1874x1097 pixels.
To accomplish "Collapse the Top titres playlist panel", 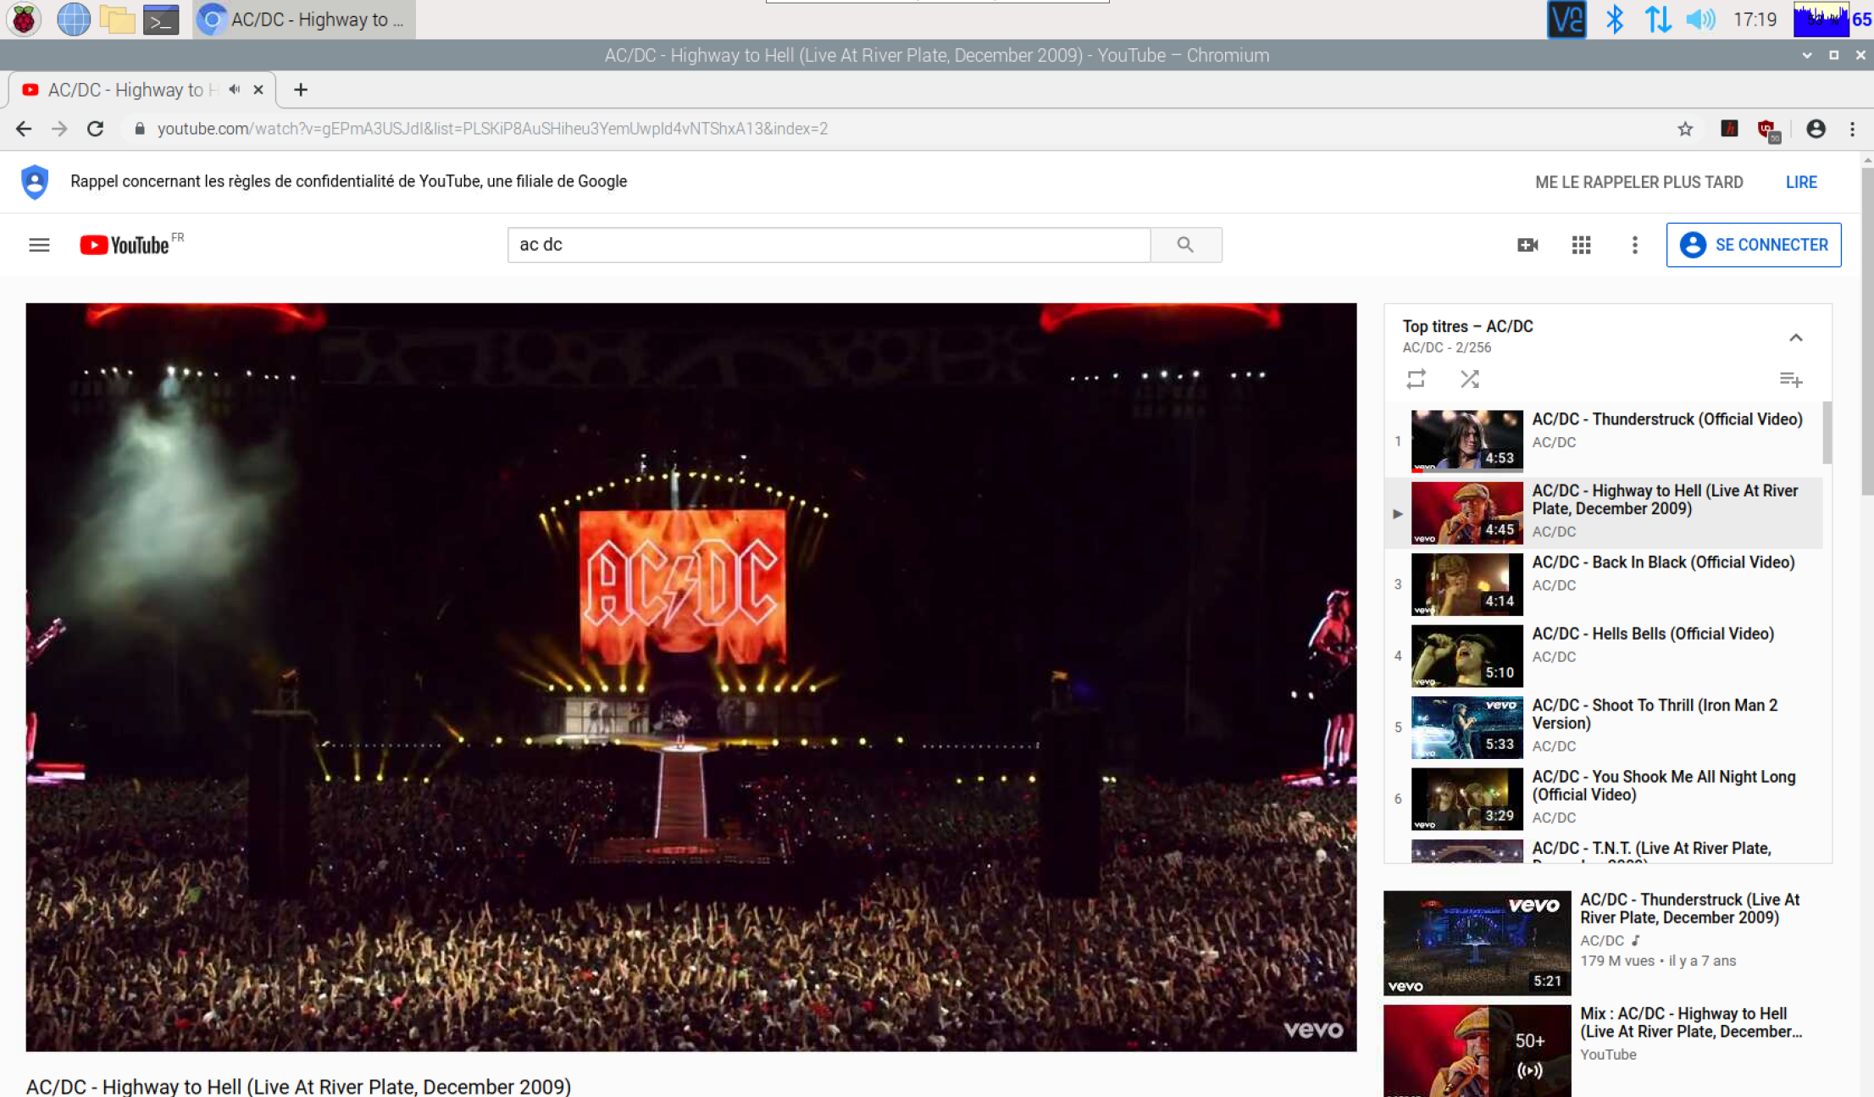I will pos(1795,337).
